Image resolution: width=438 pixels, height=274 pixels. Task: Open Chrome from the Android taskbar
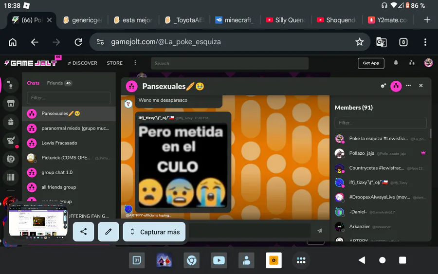[191, 260]
